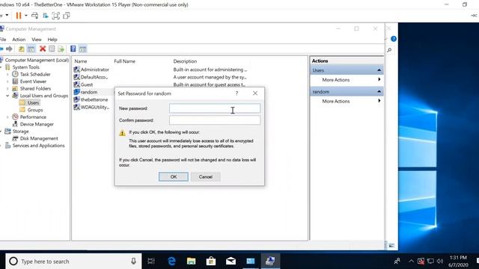Select Services and Applications in tree
The width and height of the screenshot is (479, 269).
pos(38,146)
